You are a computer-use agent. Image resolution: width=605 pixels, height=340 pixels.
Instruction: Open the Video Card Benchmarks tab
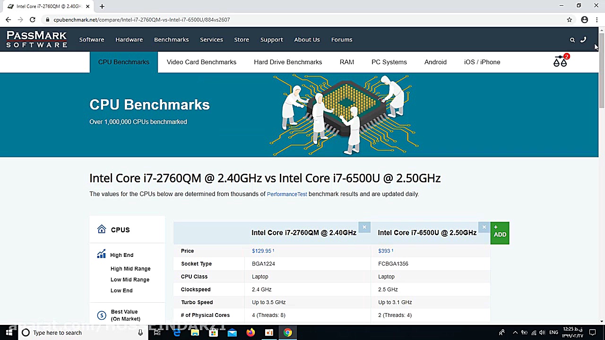(201, 62)
